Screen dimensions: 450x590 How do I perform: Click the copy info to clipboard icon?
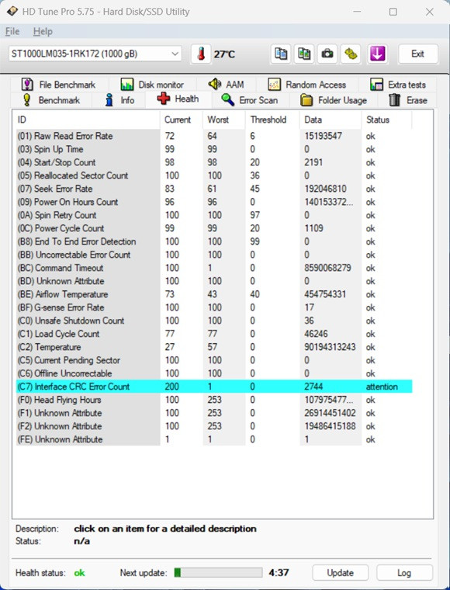(281, 54)
